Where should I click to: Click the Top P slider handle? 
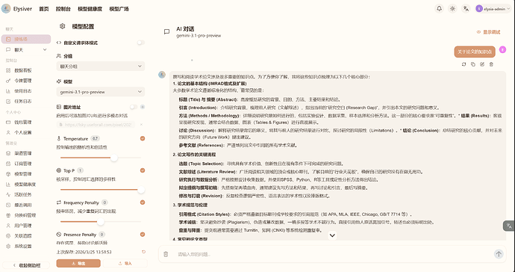[x=141, y=190]
